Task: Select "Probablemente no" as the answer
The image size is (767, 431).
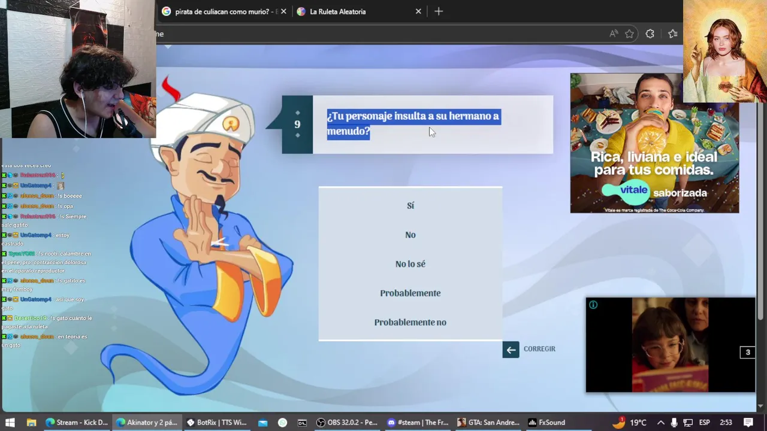Action: [x=410, y=322]
